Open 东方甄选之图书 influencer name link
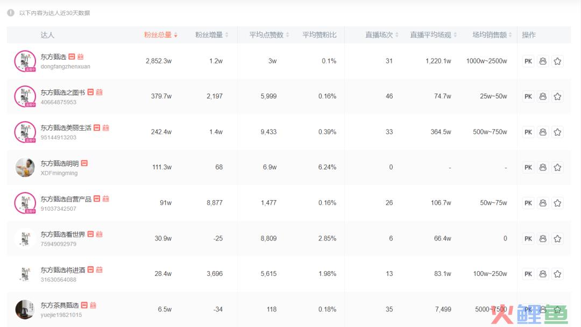The width and height of the screenshot is (581, 327). click(x=62, y=92)
